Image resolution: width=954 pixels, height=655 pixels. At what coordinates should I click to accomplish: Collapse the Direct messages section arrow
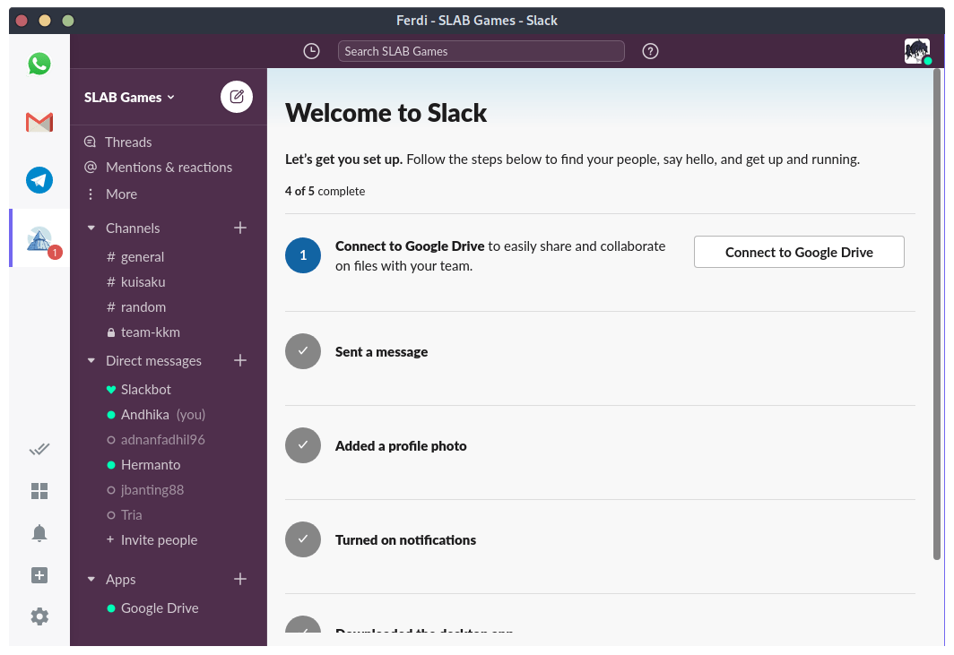coord(91,360)
